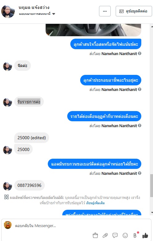Click the page avatar beside reply box
This screenshot has height=241, width=153.
[8, 225]
